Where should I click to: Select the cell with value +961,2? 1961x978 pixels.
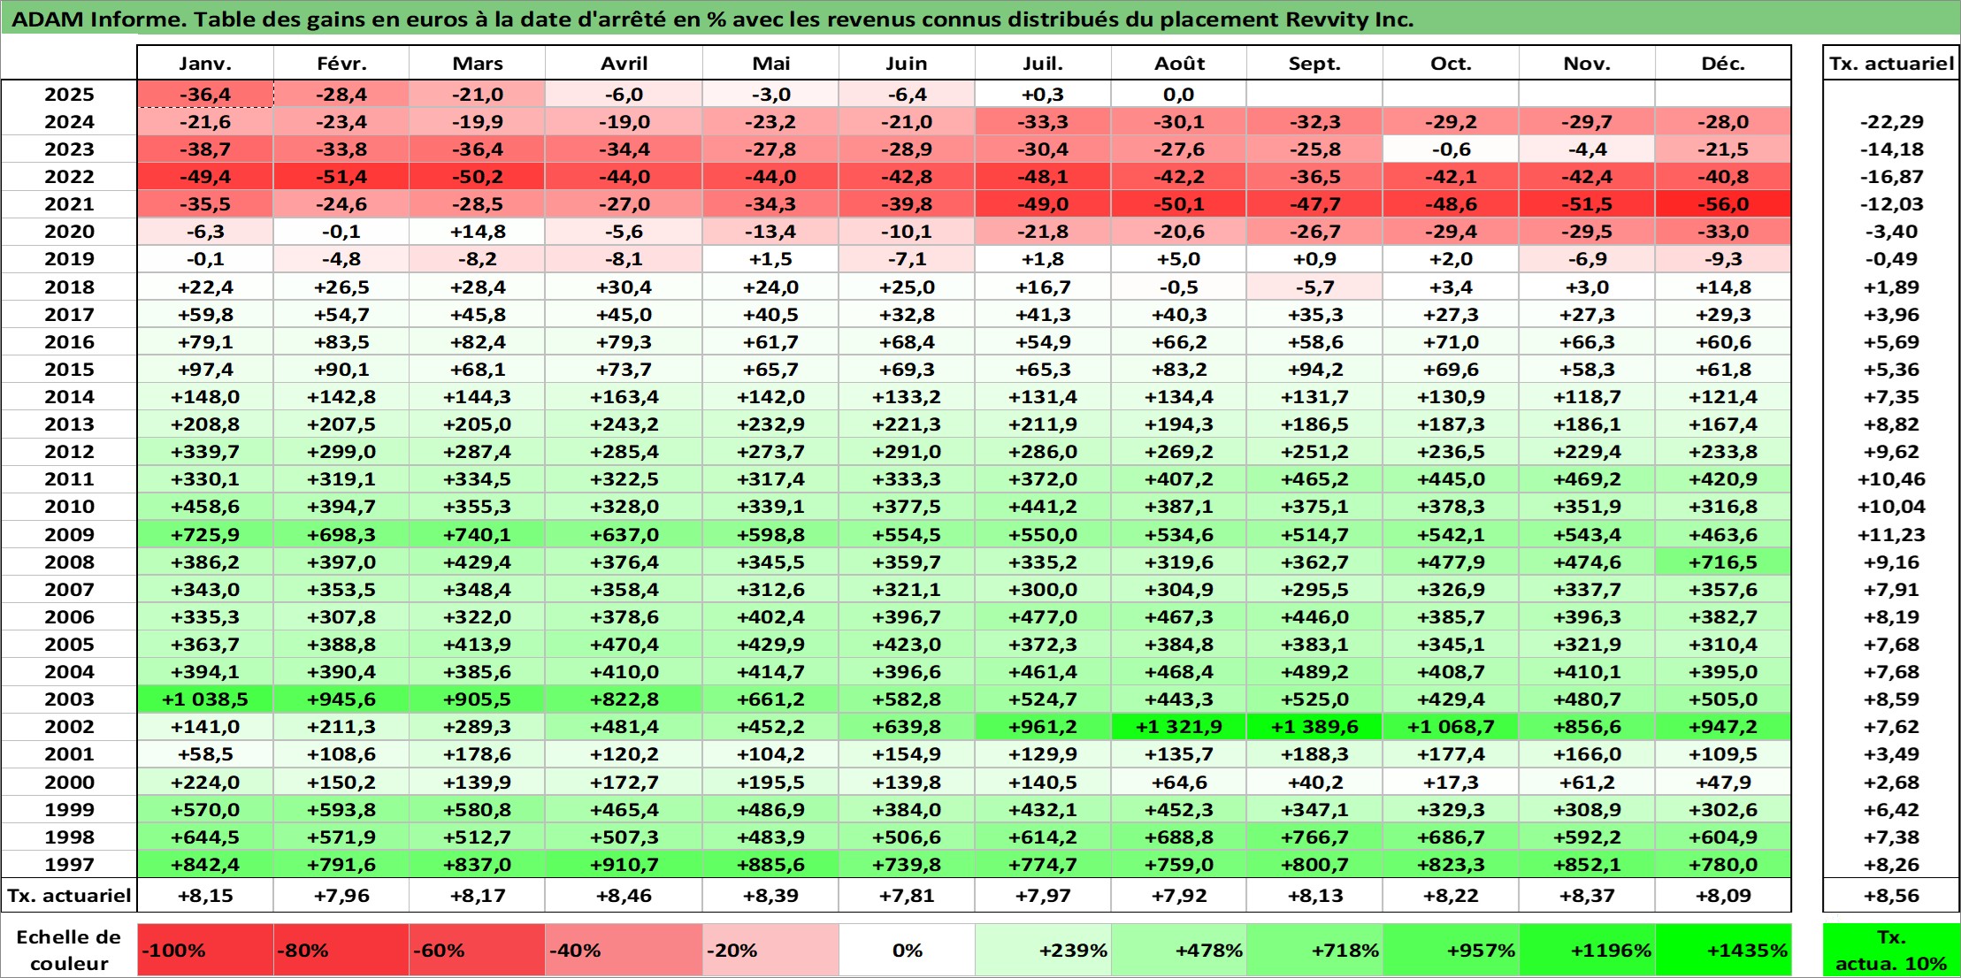[x=1043, y=727]
